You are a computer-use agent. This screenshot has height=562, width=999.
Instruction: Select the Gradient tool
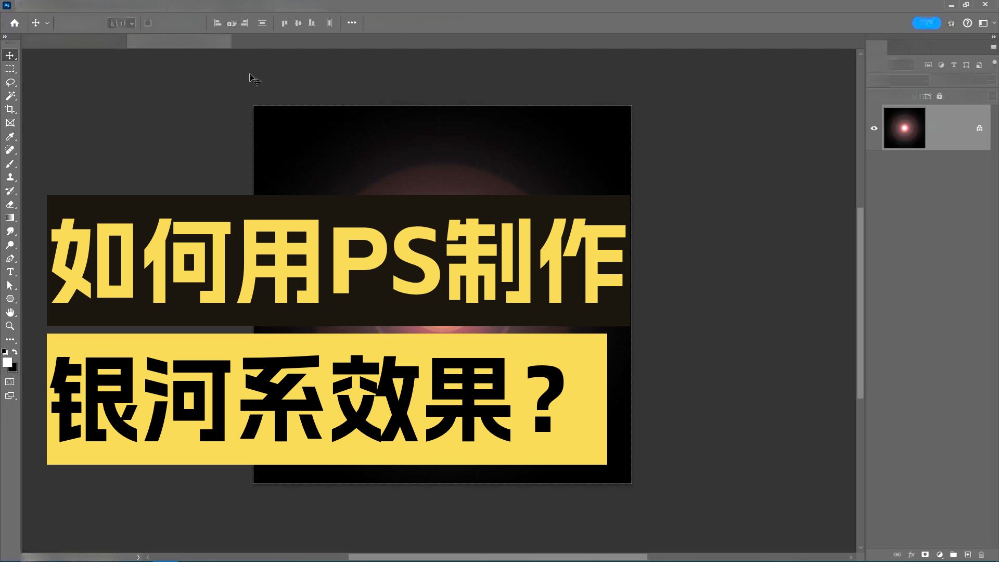tap(10, 218)
